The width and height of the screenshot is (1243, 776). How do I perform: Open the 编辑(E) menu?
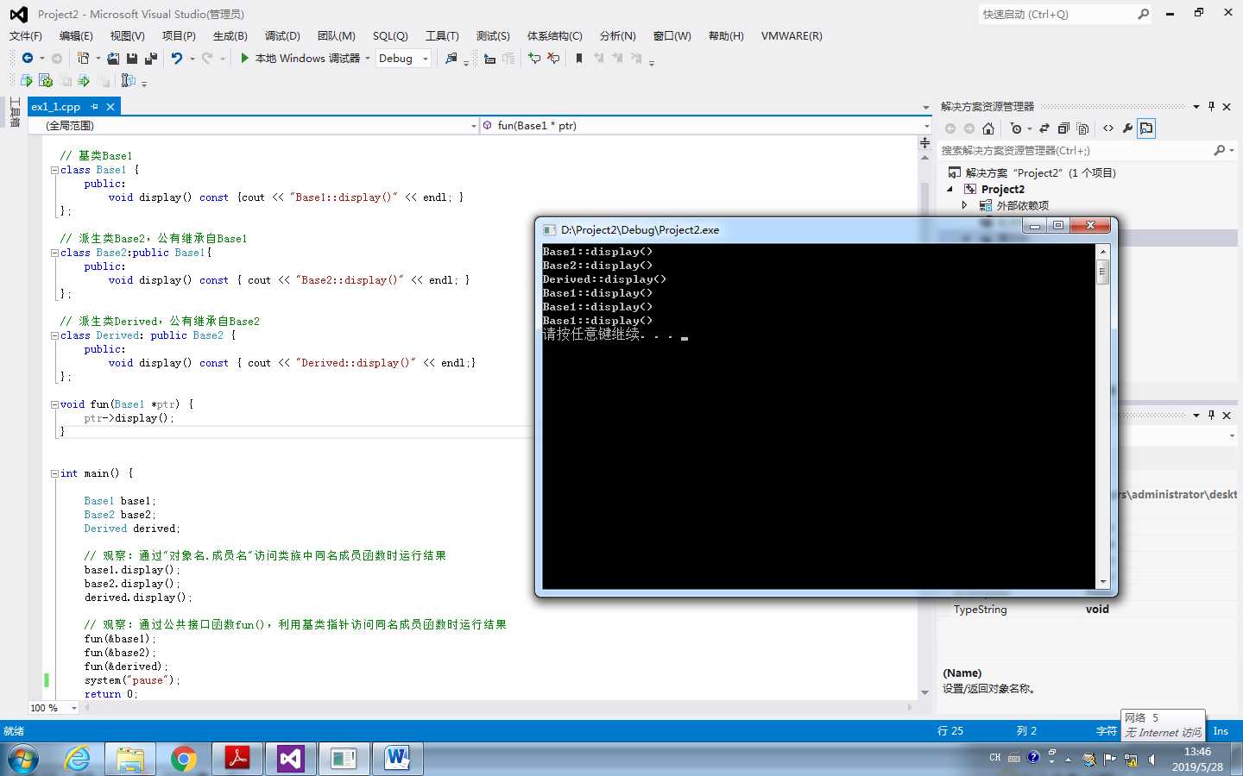click(x=76, y=36)
